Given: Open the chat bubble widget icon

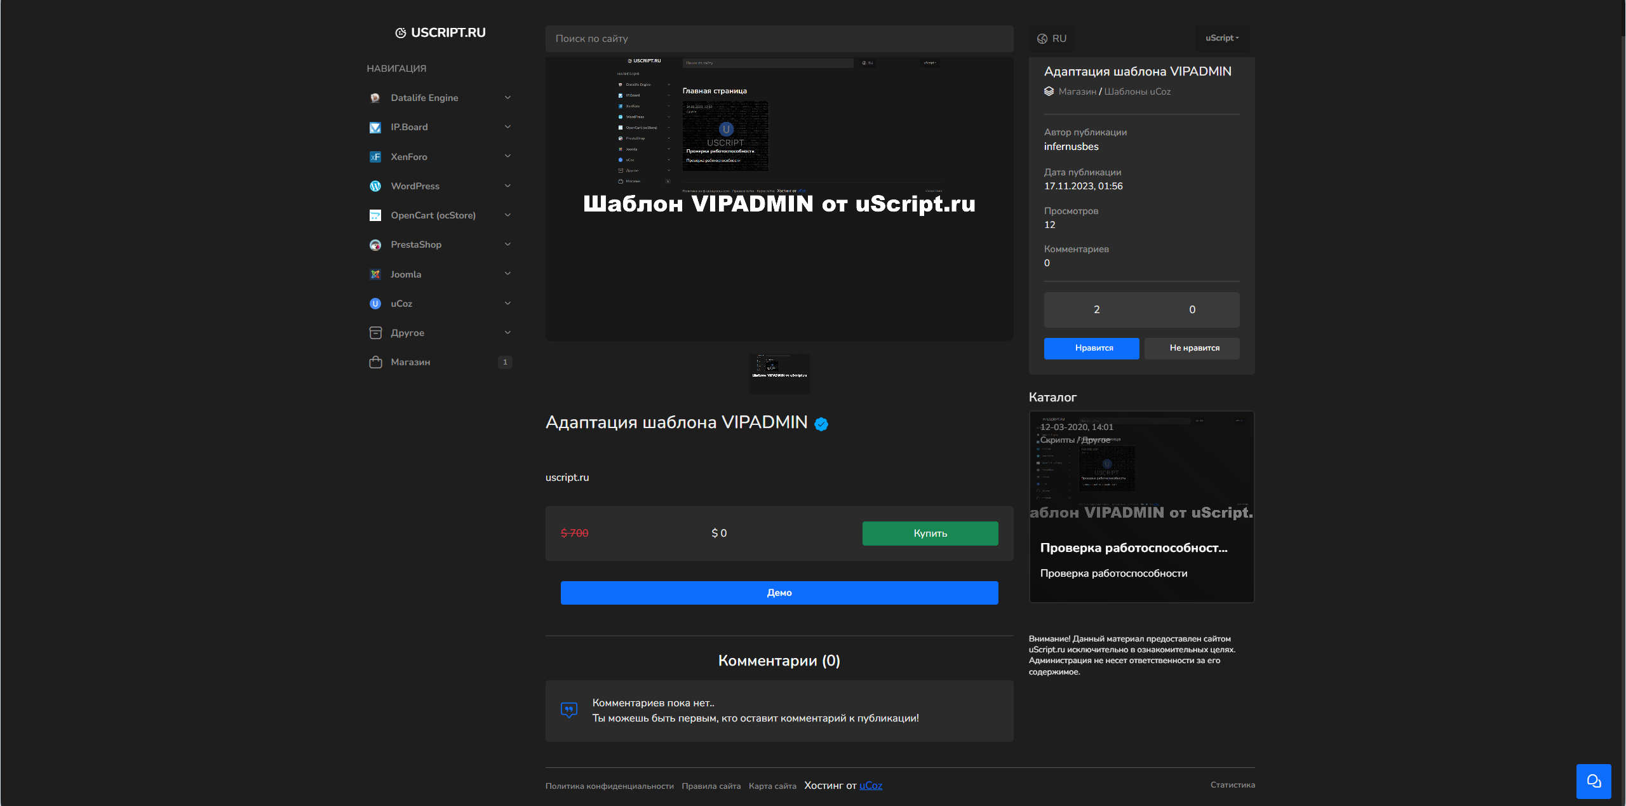Looking at the screenshot, I should [1594, 781].
